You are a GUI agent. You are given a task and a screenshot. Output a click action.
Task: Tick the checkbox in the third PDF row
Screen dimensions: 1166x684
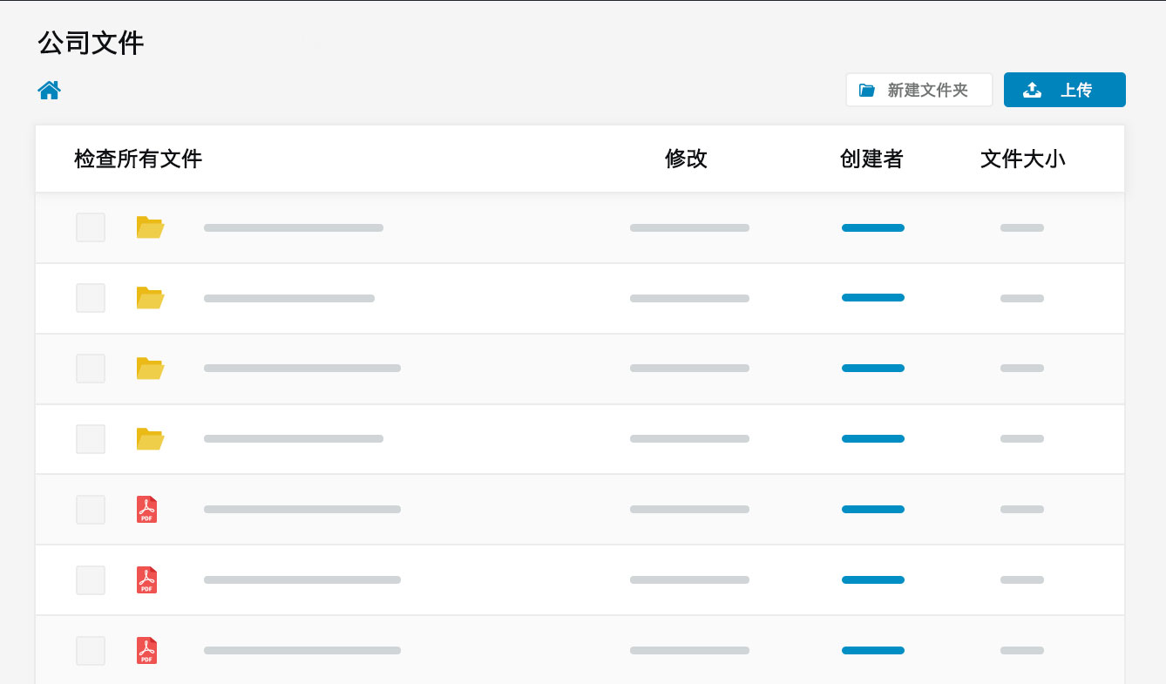click(91, 651)
